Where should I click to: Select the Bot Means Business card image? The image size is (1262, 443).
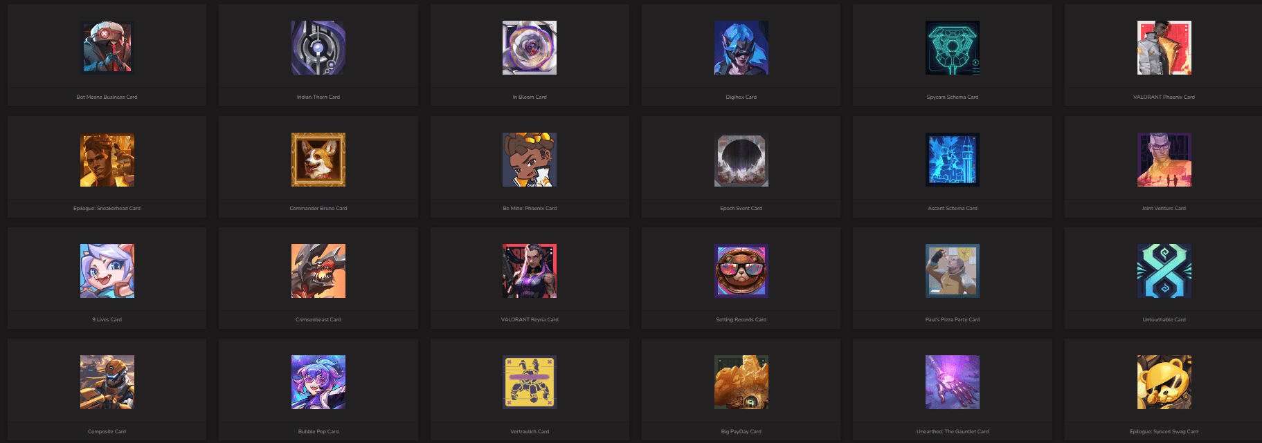107,48
